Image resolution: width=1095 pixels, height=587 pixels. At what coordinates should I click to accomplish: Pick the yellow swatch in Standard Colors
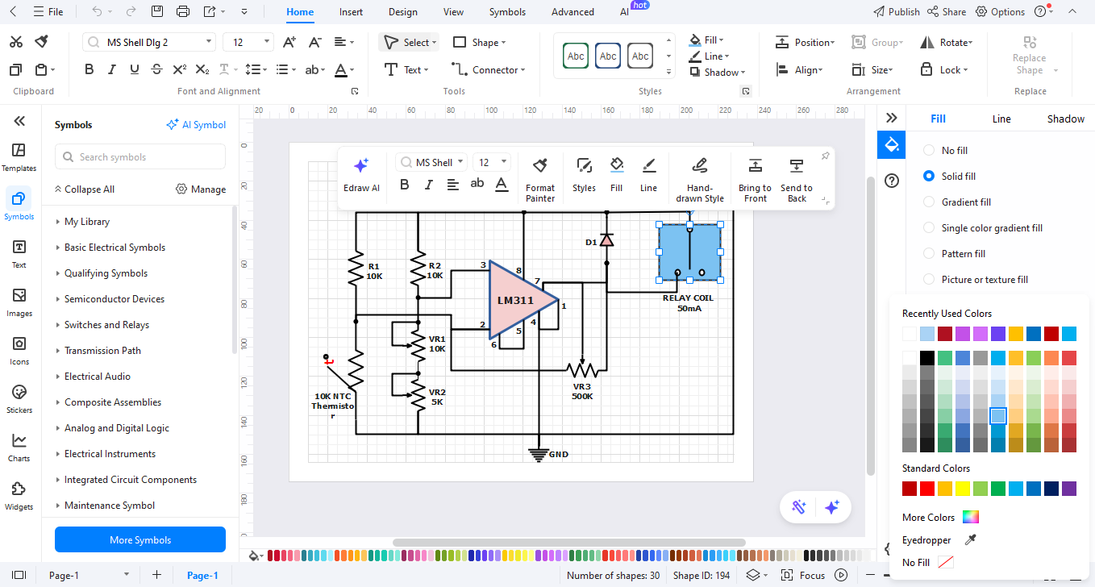pyautogui.click(x=963, y=489)
